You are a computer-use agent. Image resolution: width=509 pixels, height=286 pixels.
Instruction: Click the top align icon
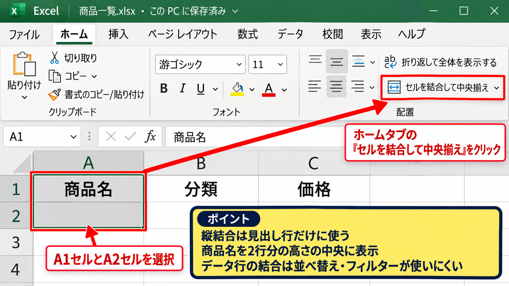(x=315, y=60)
